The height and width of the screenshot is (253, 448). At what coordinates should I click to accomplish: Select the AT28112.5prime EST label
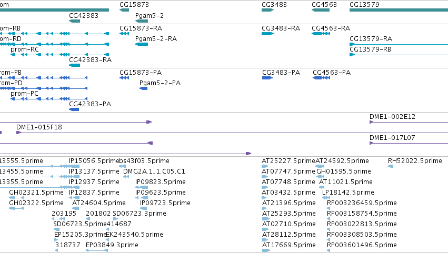[289, 235]
